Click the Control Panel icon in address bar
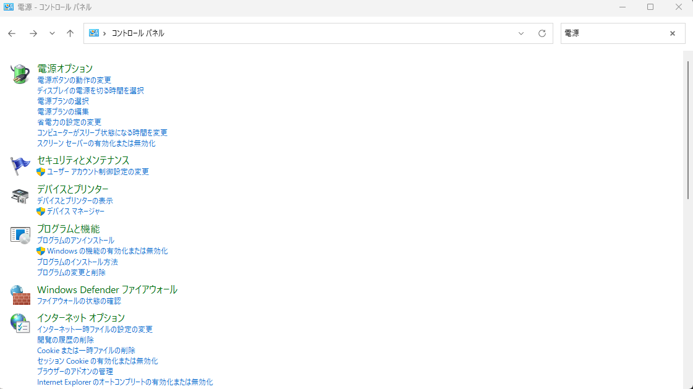Image resolution: width=693 pixels, height=389 pixels. point(94,33)
